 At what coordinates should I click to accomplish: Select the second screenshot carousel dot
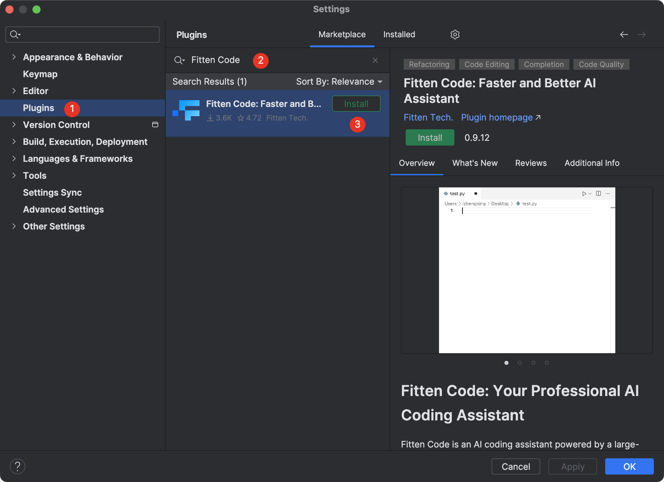(x=520, y=363)
